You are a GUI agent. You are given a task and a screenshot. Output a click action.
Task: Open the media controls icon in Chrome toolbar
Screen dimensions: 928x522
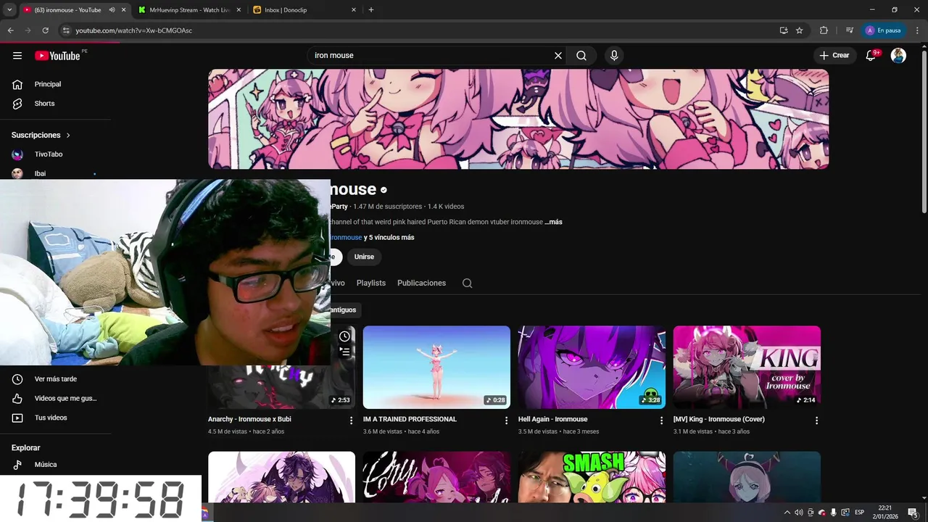850,30
